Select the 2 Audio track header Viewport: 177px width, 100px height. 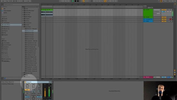point(148,17)
